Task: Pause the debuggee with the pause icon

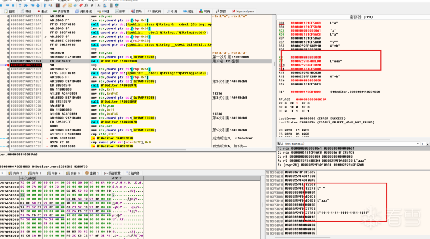Action: [13, 5]
